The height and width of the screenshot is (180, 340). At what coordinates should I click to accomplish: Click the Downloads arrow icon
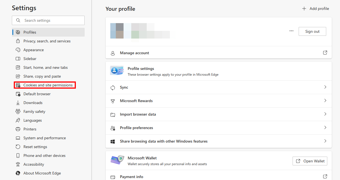18,103
